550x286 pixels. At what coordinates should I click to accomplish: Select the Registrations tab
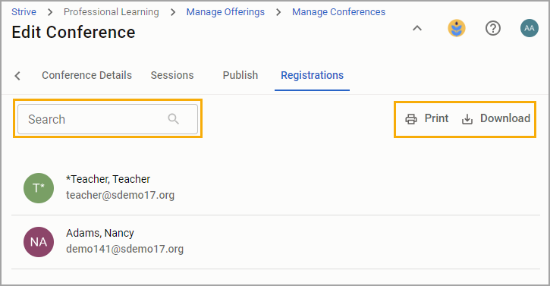313,75
